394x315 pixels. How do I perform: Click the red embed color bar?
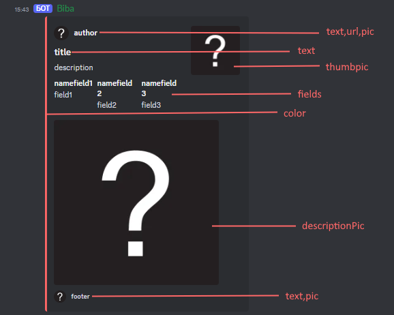click(46, 164)
